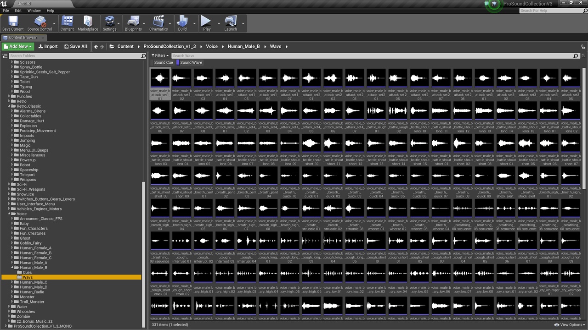The width and height of the screenshot is (588, 330).
Task: Select the voice_male_b_attack_set1_01 thumbnail
Action: [x=160, y=84]
